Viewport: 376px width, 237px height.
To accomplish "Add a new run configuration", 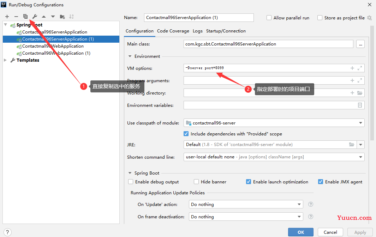I will (7, 17).
